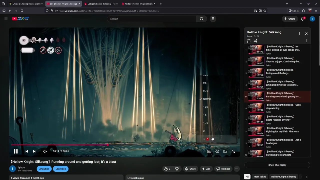Pause the video playback
Image resolution: width=320 pixels, height=180 pixels.
click(16, 151)
